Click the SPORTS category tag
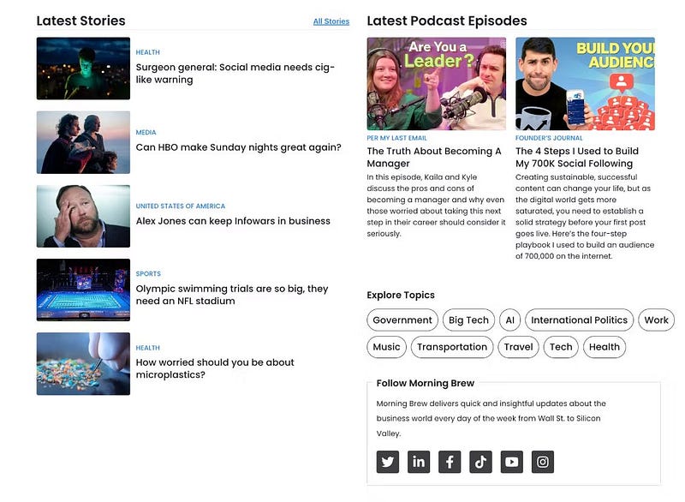This screenshot has width=685, height=502. 148,274
